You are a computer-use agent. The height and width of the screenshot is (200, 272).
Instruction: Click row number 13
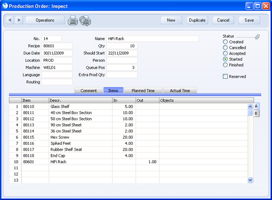click(x=16, y=180)
